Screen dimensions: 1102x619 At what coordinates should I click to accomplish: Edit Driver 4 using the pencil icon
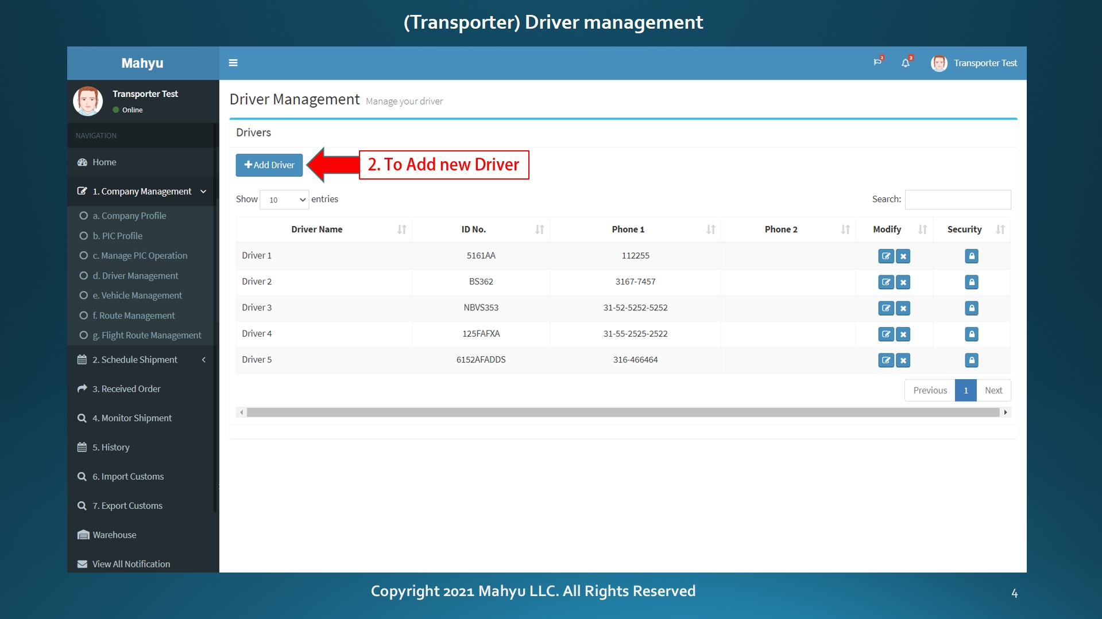886,334
